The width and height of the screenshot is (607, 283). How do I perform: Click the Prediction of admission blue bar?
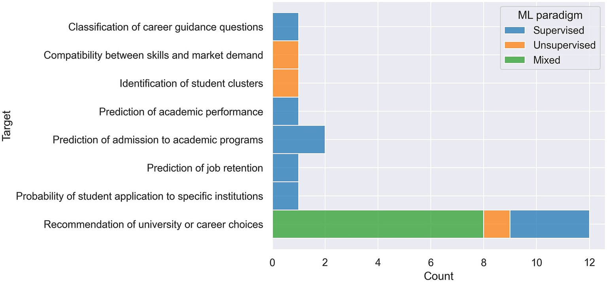pyautogui.click(x=299, y=140)
